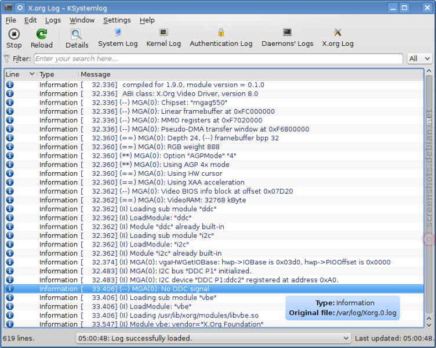Open the Logs menu
436x348 pixels.
click(53, 20)
